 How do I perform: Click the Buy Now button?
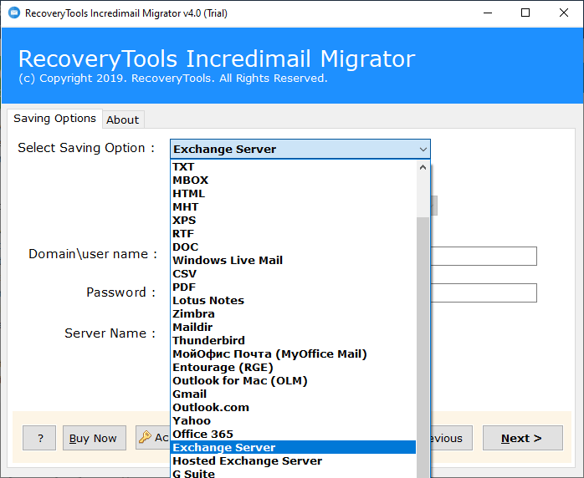[95, 438]
